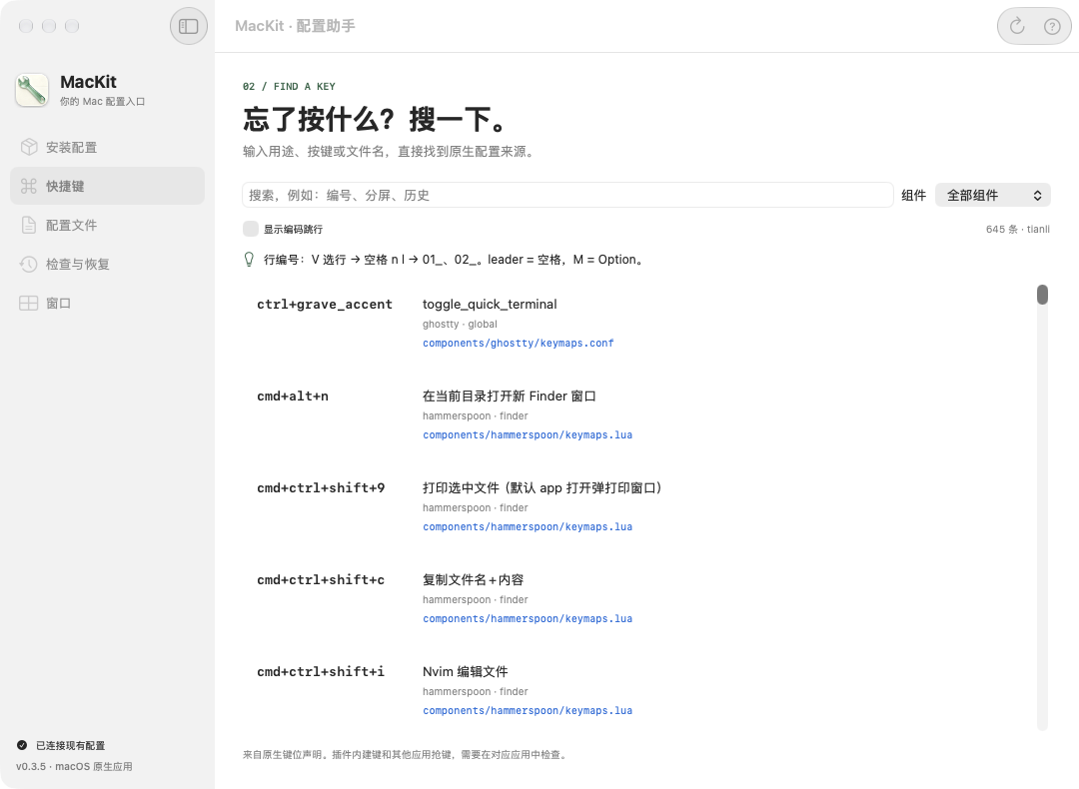1079x789 pixels.
Task: Click the 你的 Mac 配置入口 subtitle
Action: (103, 101)
